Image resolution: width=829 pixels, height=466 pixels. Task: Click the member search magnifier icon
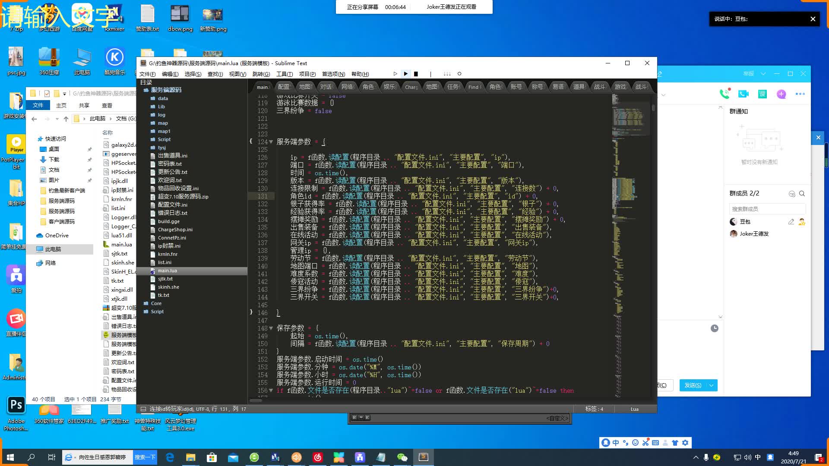pos(802,194)
